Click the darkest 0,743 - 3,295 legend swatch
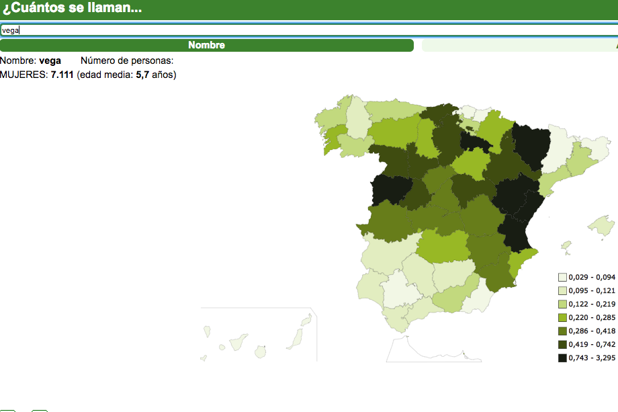This screenshot has width=618, height=412. [562, 358]
